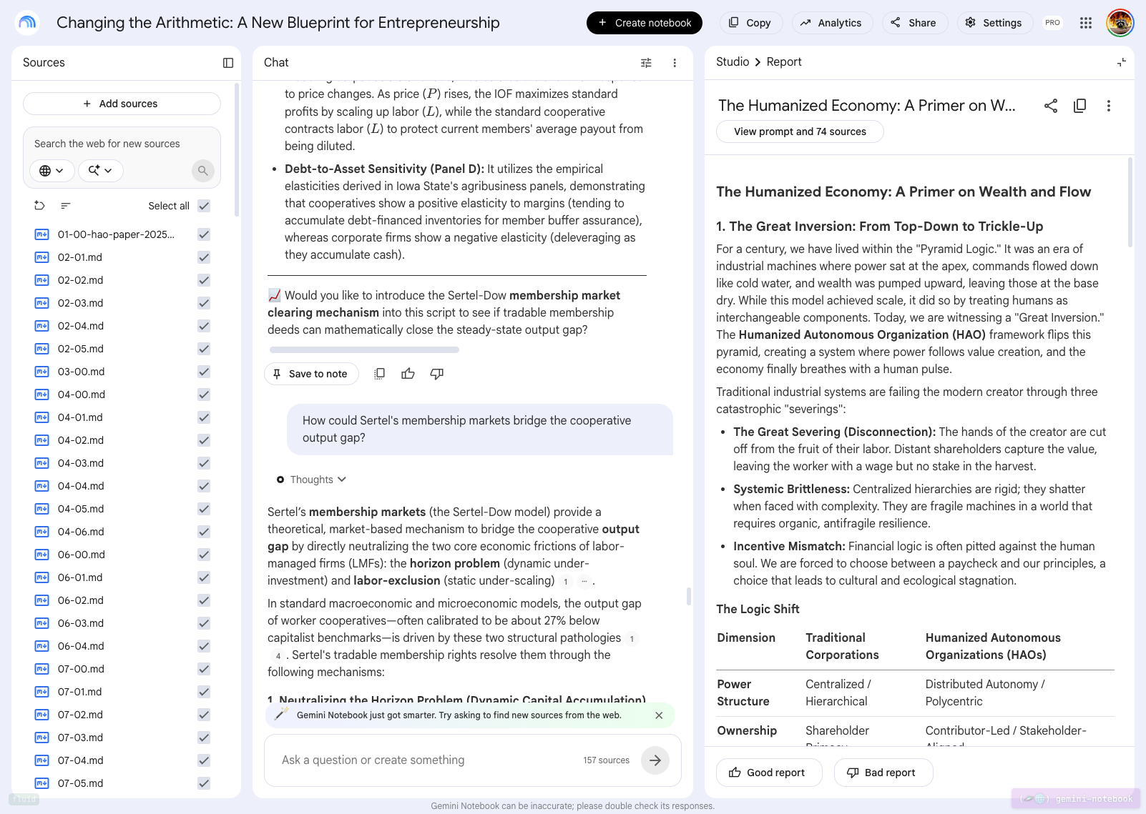Uncheck the 02-03.md source
This screenshot has width=1146, height=814.
coord(204,303)
